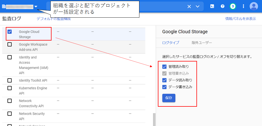This screenshot has width=262, height=126.
Task: Click the 監査ログ page title
Action: point(12,18)
